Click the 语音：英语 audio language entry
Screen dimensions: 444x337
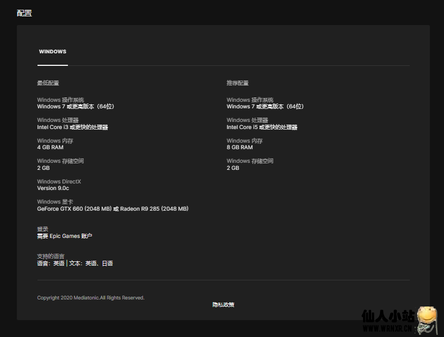51,264
